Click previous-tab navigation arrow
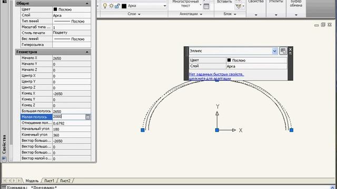The height and width of the screenshot is (189, 337). click(9, 181)
